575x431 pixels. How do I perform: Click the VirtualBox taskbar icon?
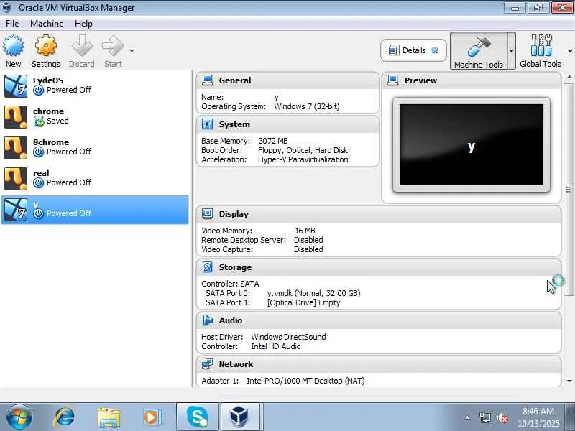click(240, 417)
